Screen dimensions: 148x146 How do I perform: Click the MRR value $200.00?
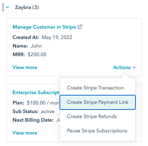coord(37,54)
